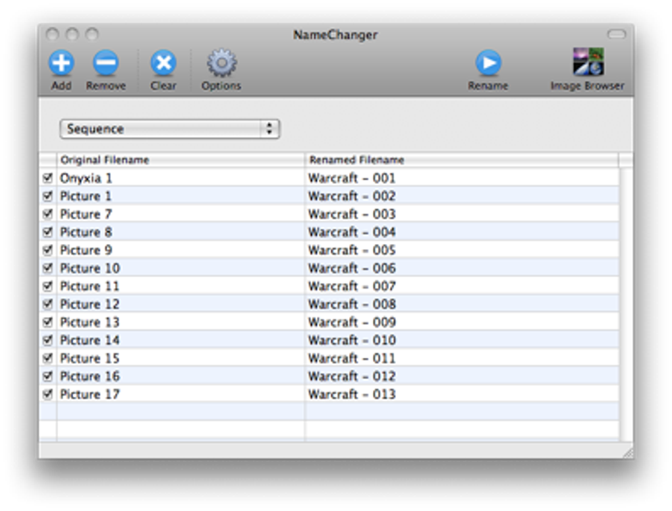Screen dimensions: 672x511
Task: Click the Warcraft - 006 renamed cell
Action: coord(462,268)
